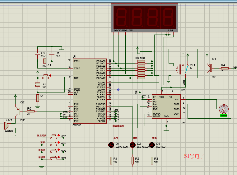Click the ground symbol beside the buzzer
This screenshot has width=237, height=175.
click(x=16, y=134)
